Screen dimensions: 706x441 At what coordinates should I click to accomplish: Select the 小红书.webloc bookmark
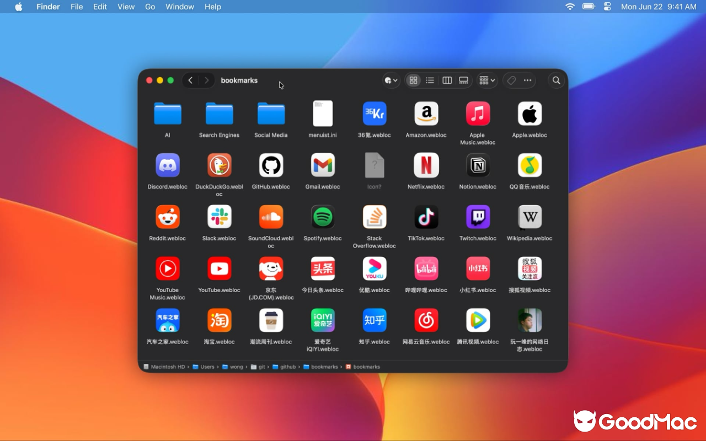pos(478,268)
